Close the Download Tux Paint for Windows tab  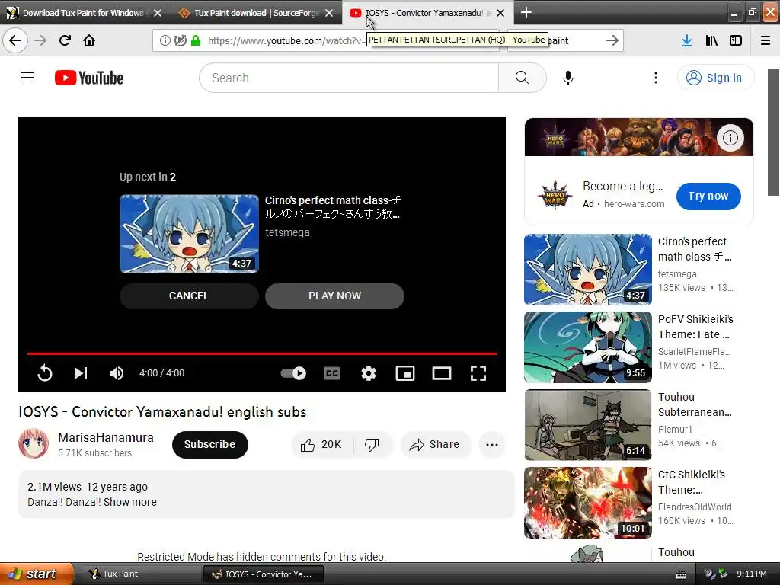158,13
